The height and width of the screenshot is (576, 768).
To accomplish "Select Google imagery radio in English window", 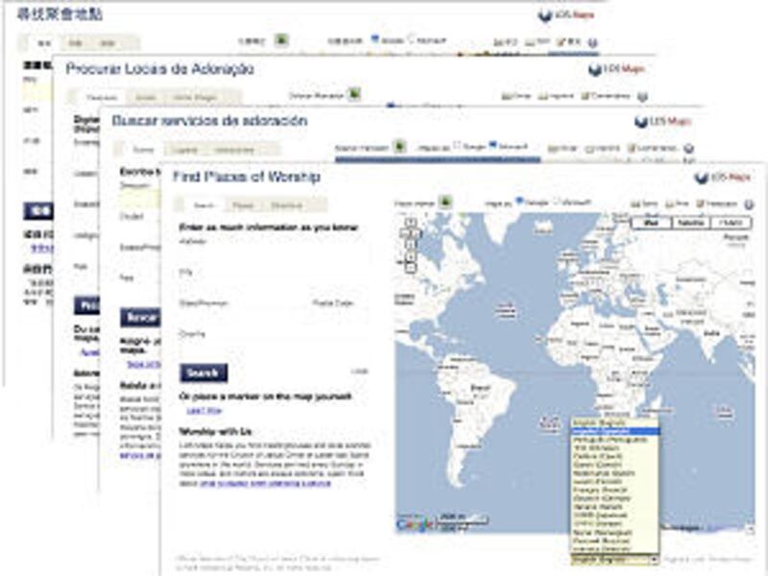I will 519,201.
